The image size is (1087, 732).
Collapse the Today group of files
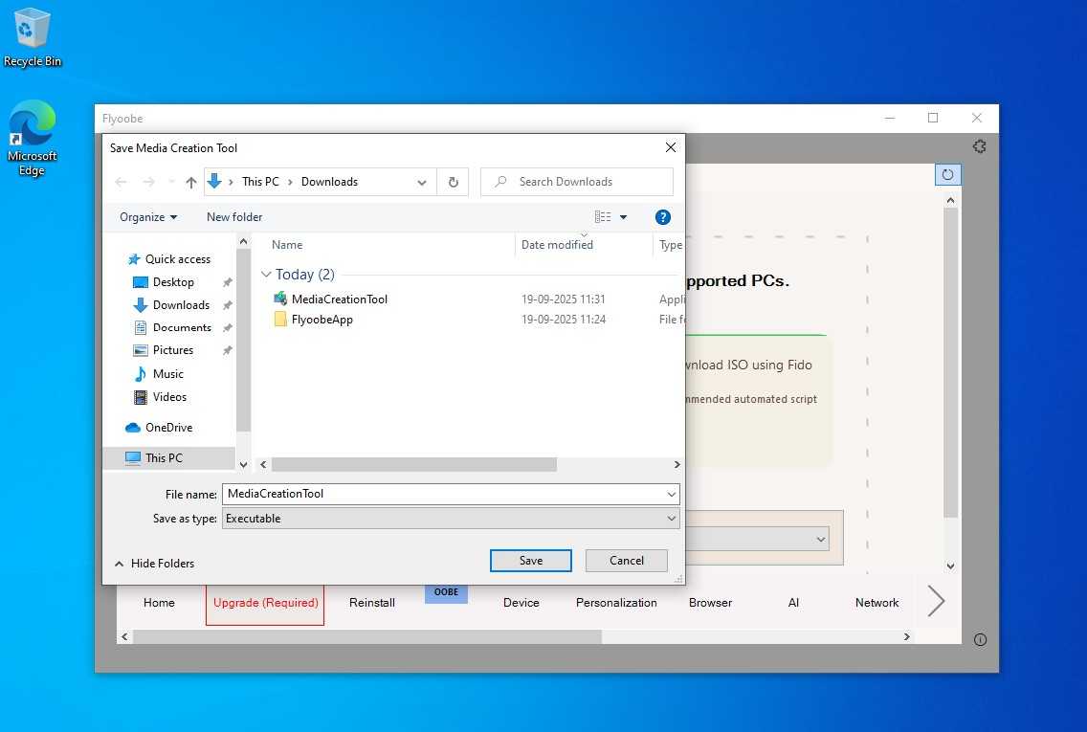click(x=266, y=275)
